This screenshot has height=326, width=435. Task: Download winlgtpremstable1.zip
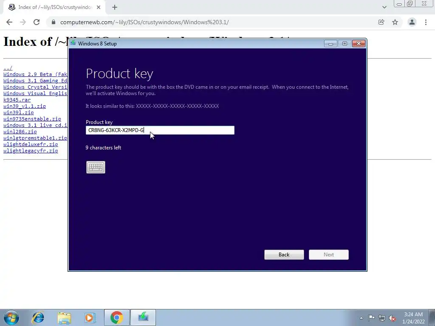point(35,138)
